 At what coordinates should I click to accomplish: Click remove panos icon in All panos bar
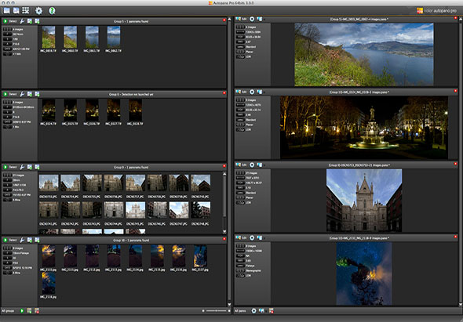tap(271, 311)
